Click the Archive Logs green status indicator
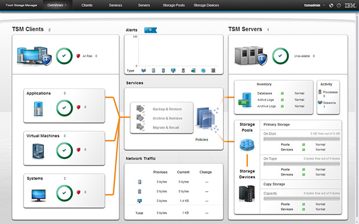Screen dimensions: 359x224 click(283, 106)
